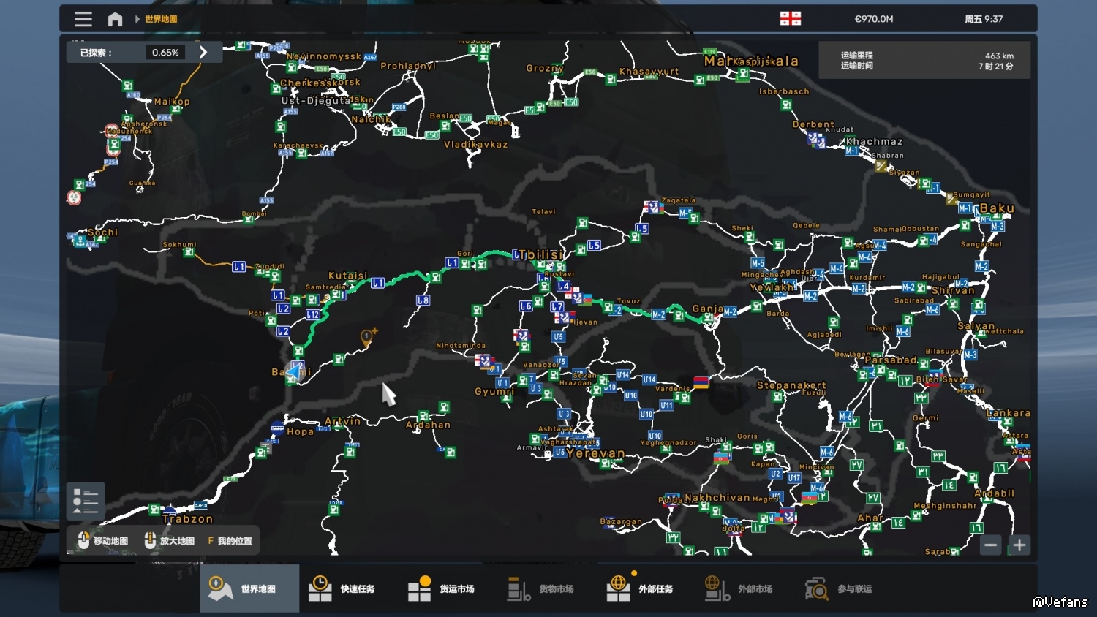Click the blue ferry port icon at Hopa

(277, 428)
